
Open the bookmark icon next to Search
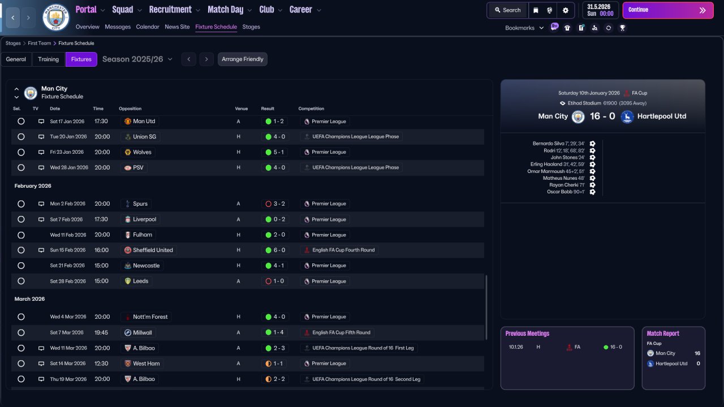tap(536, 10)
